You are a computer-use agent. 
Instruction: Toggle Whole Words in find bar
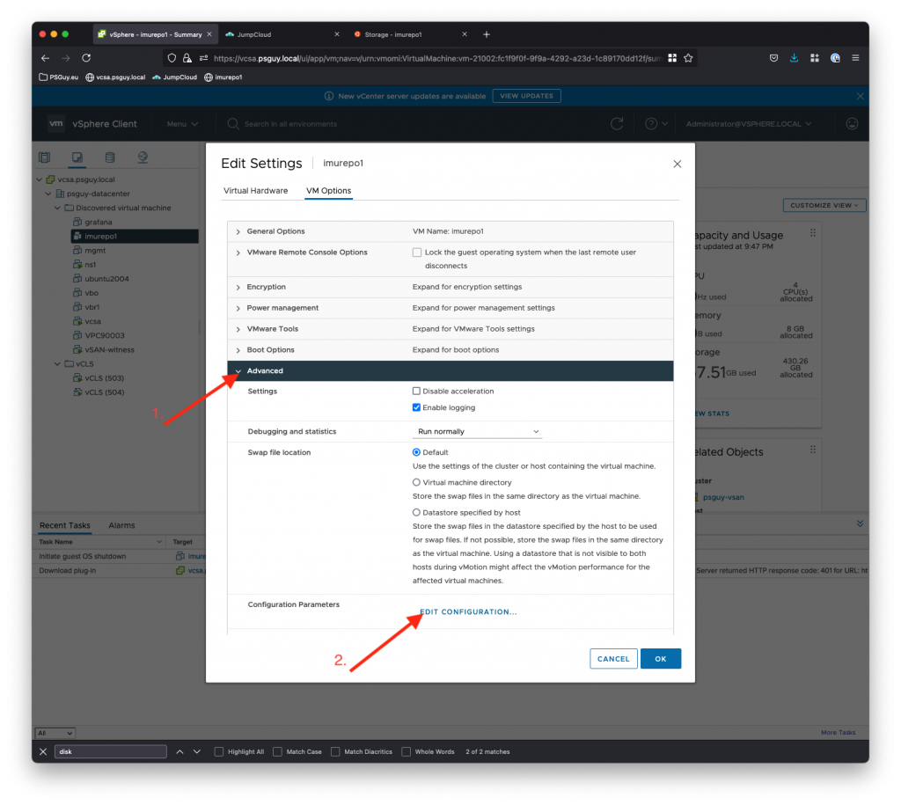tap(407, 751)
